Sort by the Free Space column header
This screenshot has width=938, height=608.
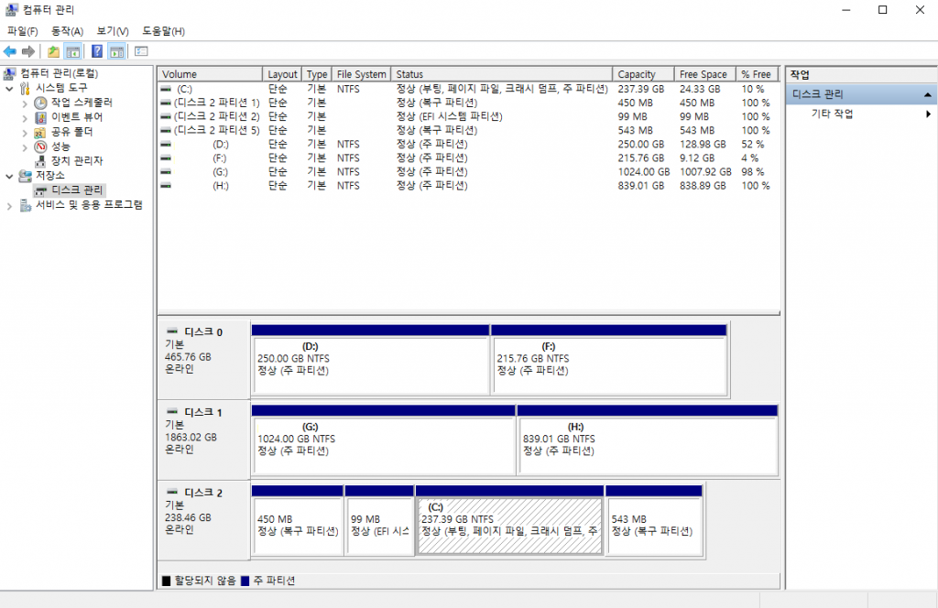click(705, 74)
